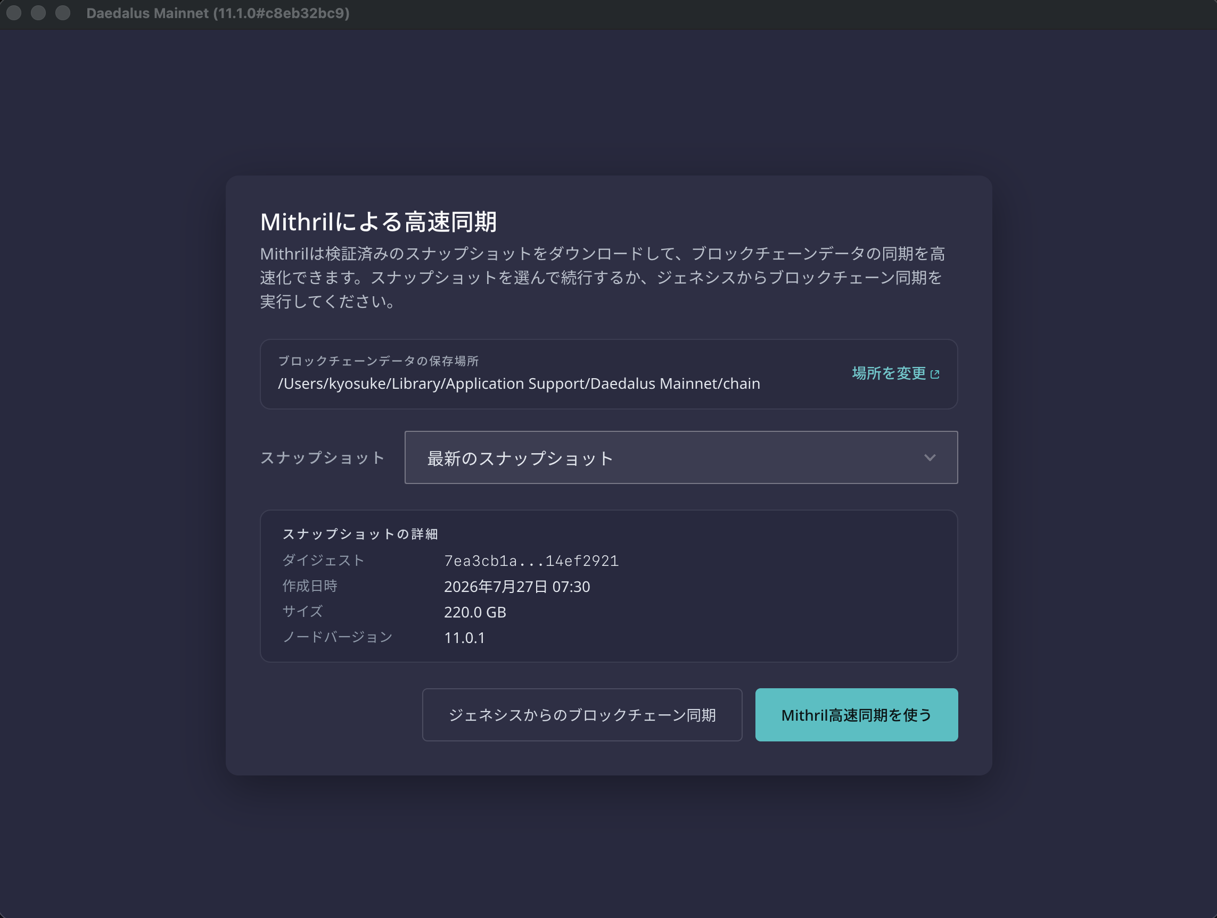
Task: Click the スナップショット field label
Action: tap(323, 457)
